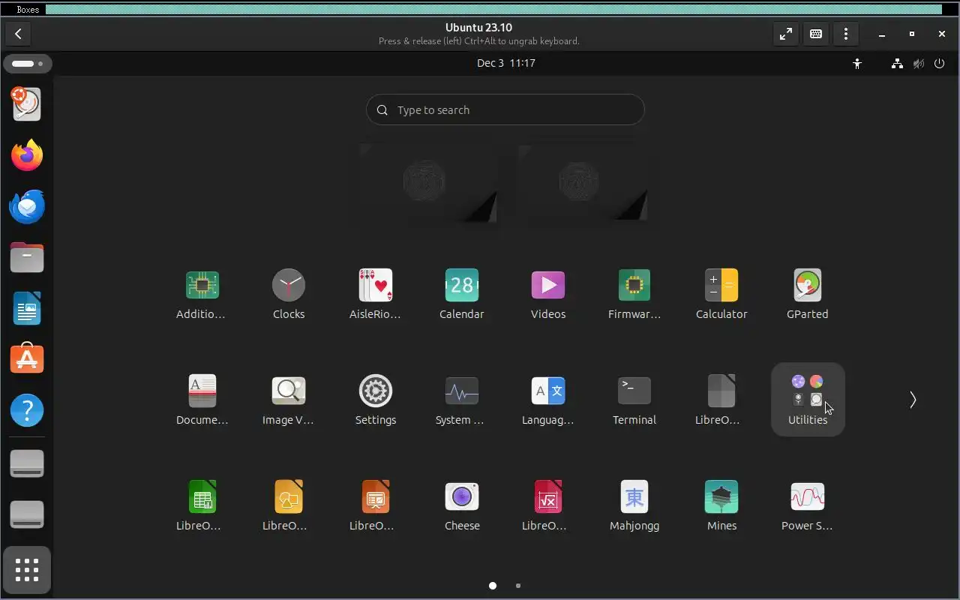Open Files manager in the dock
Screen dimensions: 960x600
pyautogui.click(x=27, y=257)
